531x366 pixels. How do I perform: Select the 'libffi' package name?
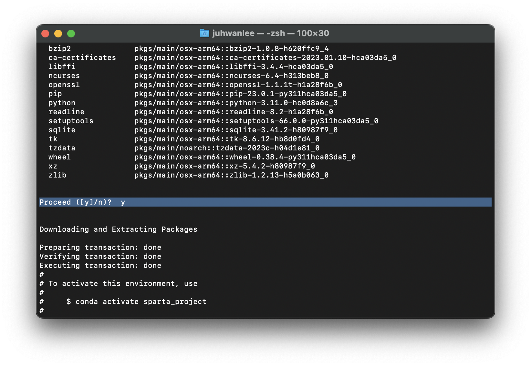[x=62, y=67]
